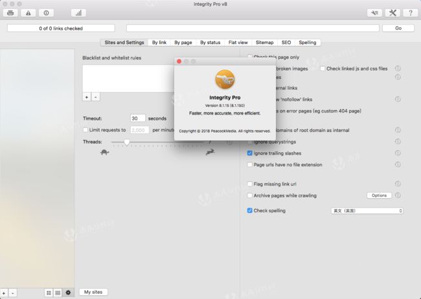Remove a blacklist rule with the minus button
The height and width of the screenshot is (299, 421).
(x=96, y=97)
